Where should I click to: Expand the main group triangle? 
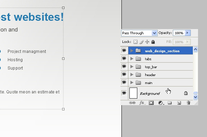[x=132, y=83]
